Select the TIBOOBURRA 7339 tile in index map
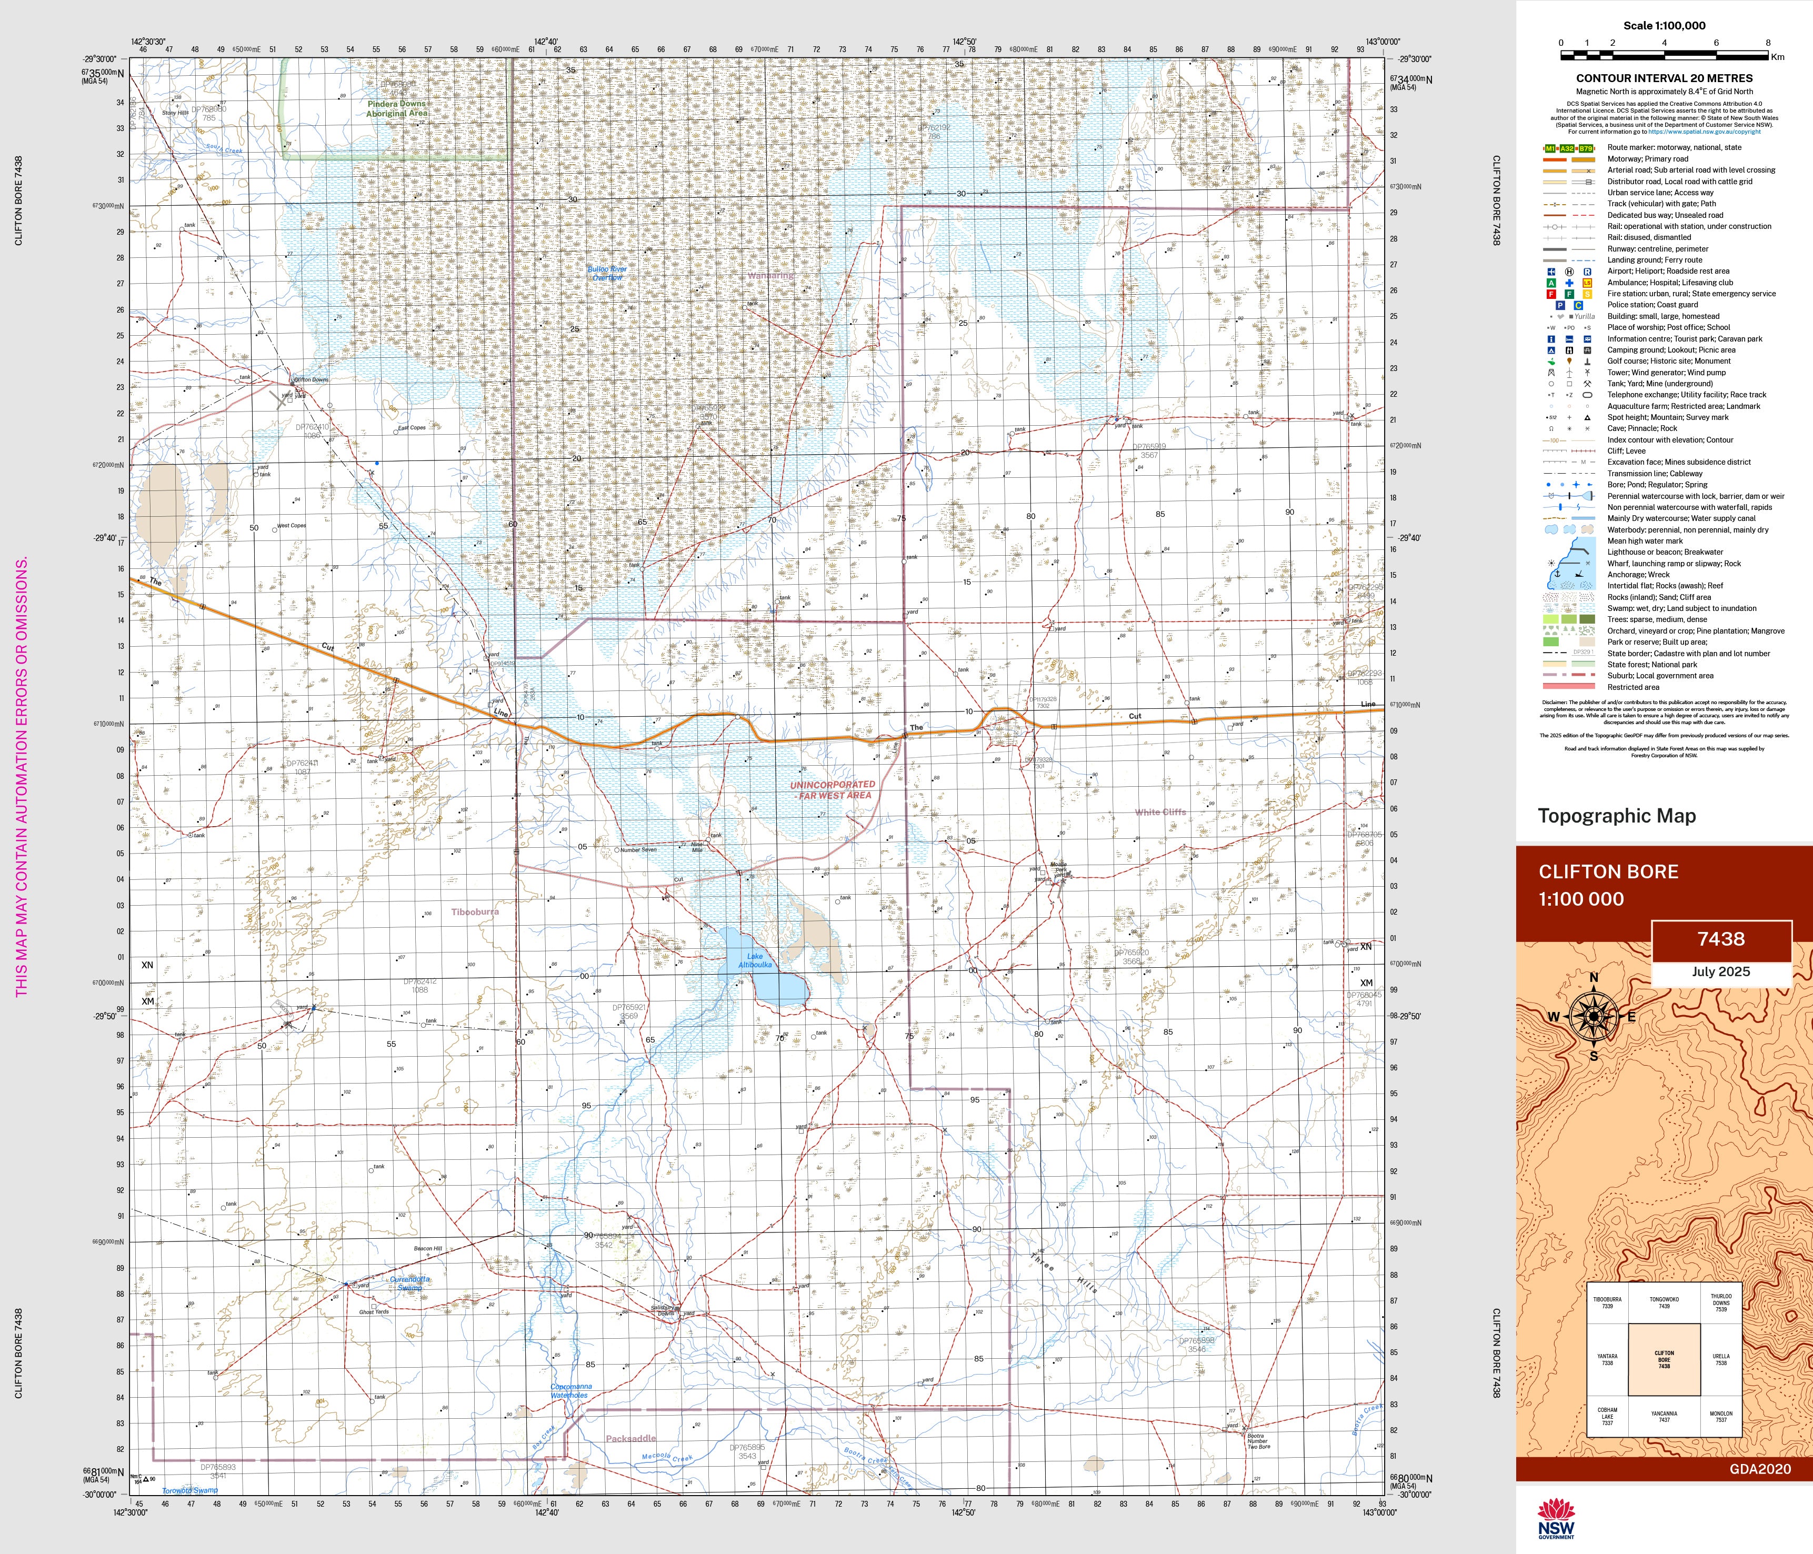This screenshot has width=1813, height=1554. coord(1607,1303)
